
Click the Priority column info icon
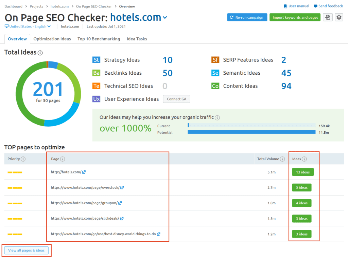click(23, 159)
